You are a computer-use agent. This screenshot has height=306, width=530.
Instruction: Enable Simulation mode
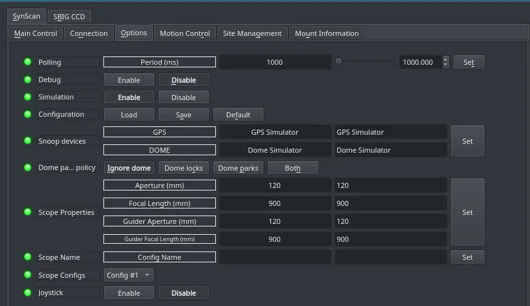tap(128, 97)
